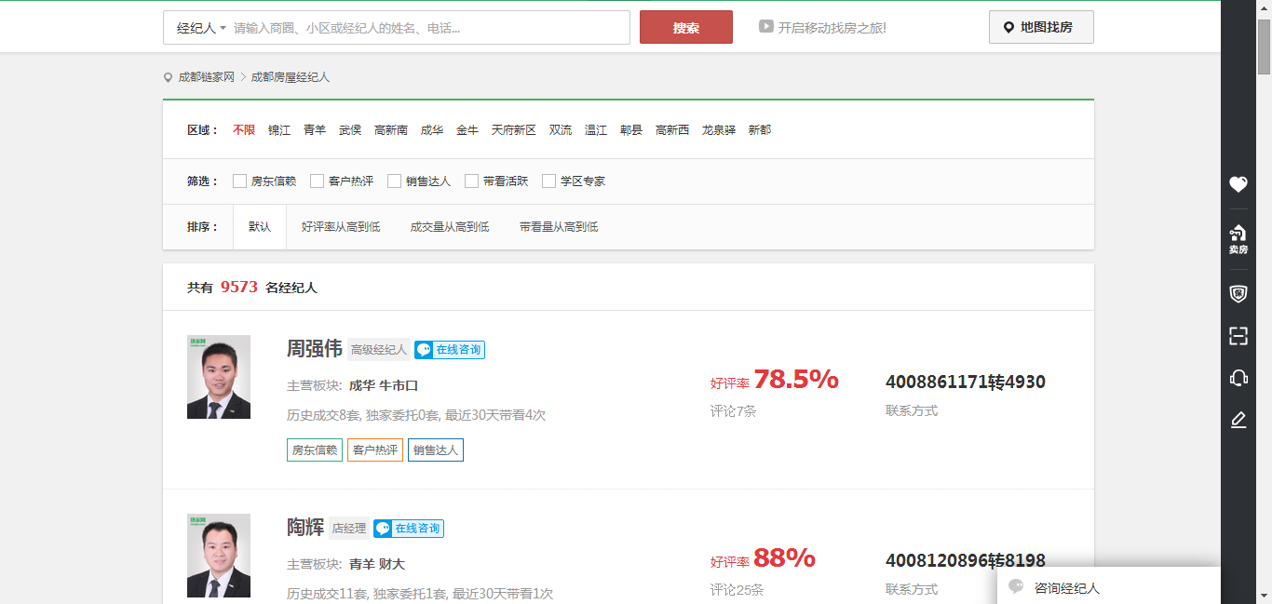This screenshot has width=1272, height=604.
Task: Enable the 销售达人 filter checkbox
Action: (394, 181)
